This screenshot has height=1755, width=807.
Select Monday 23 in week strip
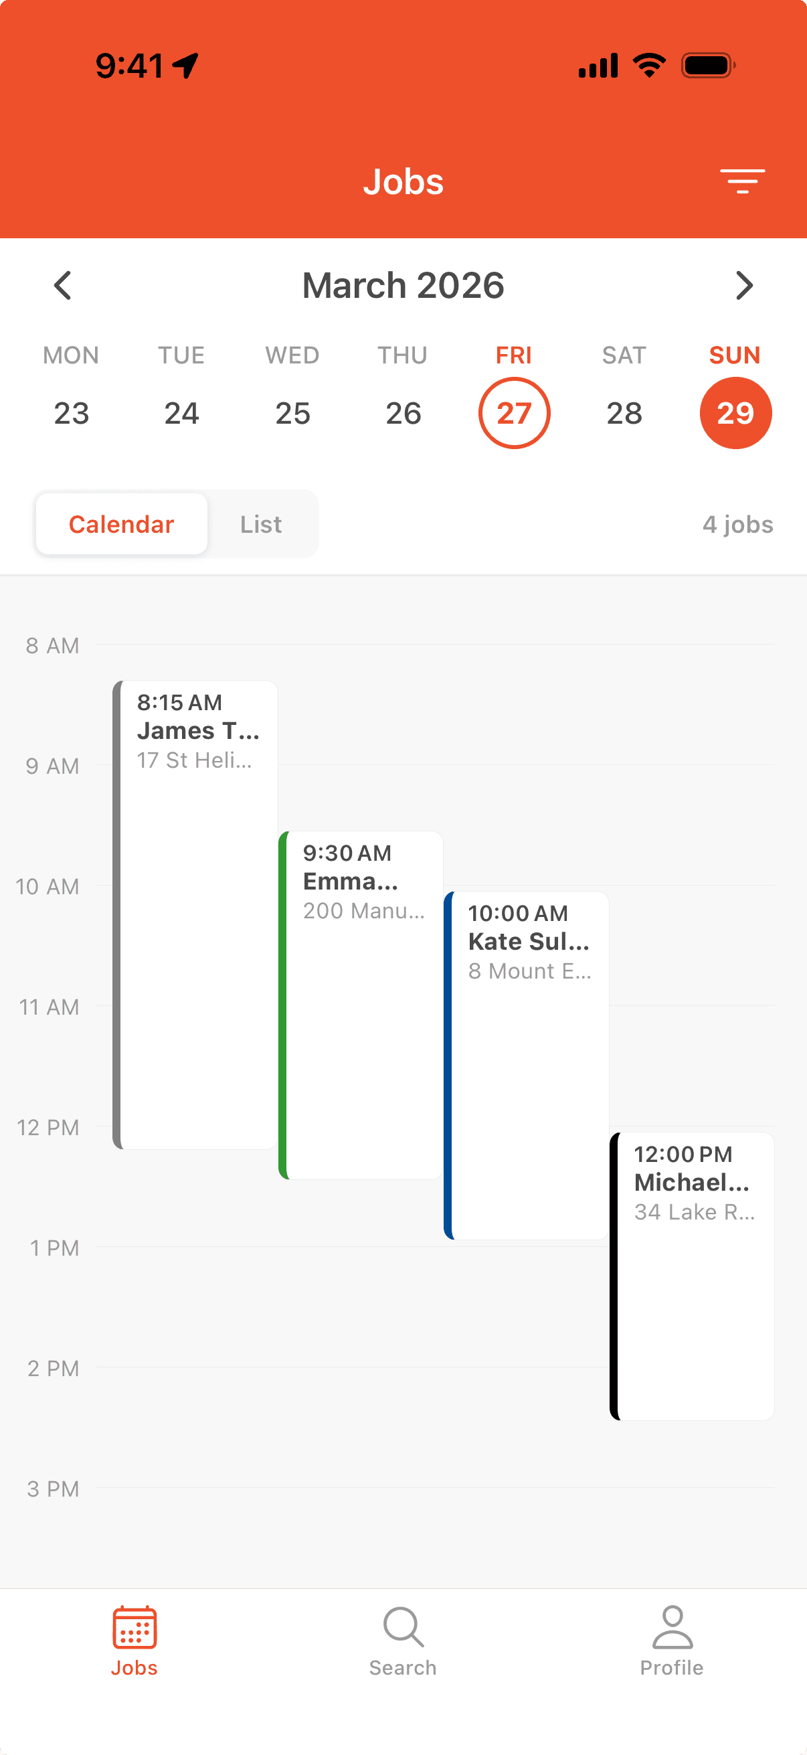point(72,413)
